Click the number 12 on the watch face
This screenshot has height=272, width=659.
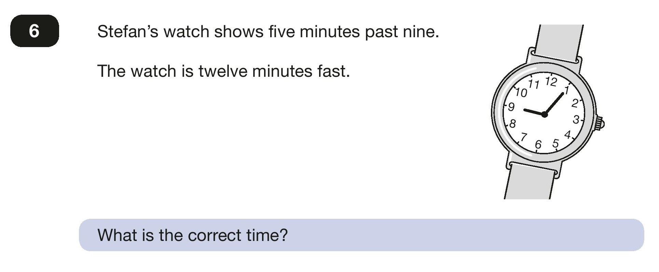551,82
